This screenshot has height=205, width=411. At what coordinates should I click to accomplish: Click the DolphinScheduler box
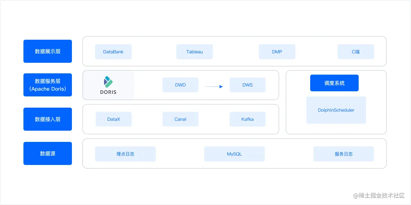coord(336,110)
